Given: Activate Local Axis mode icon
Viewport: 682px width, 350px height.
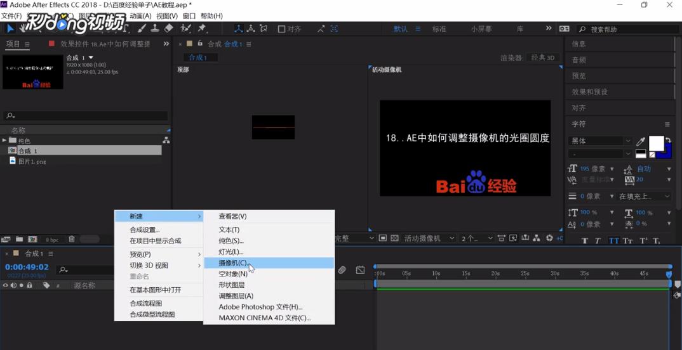Looking at the screenshot, I should click(x=239, y=29).
